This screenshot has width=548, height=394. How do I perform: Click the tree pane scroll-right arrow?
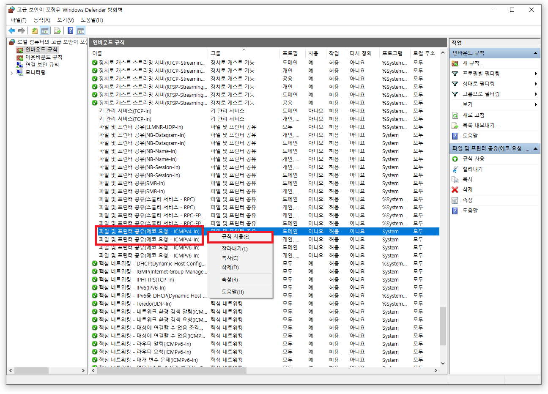[83, 370]
